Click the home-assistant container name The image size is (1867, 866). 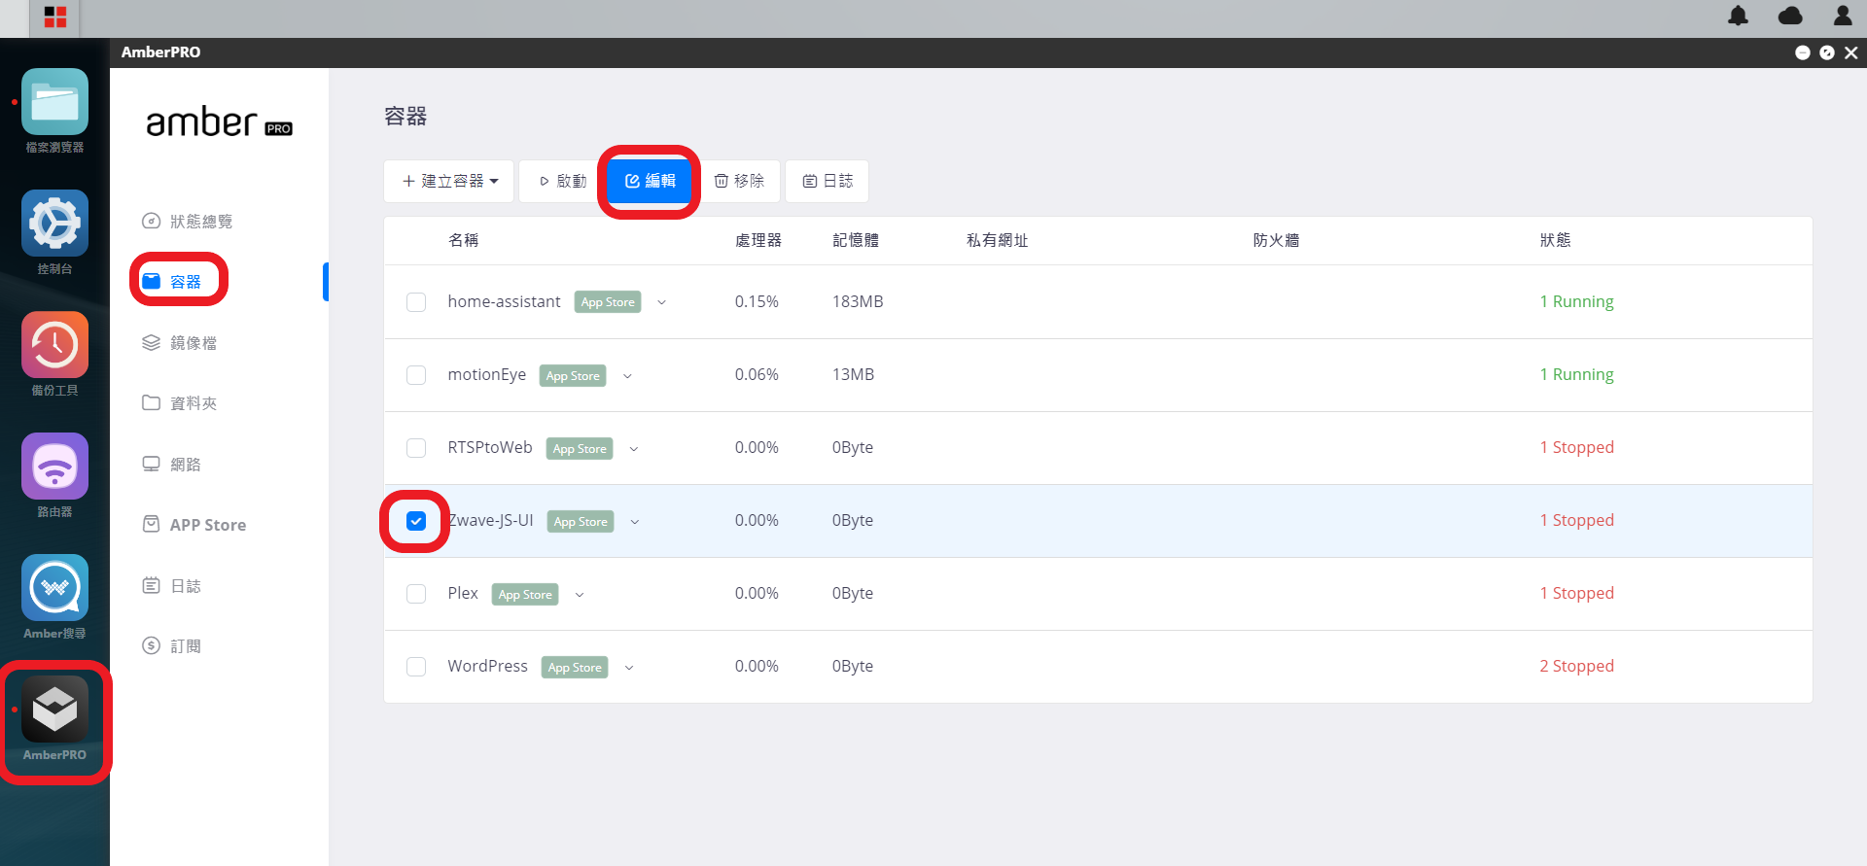[504, 302]
